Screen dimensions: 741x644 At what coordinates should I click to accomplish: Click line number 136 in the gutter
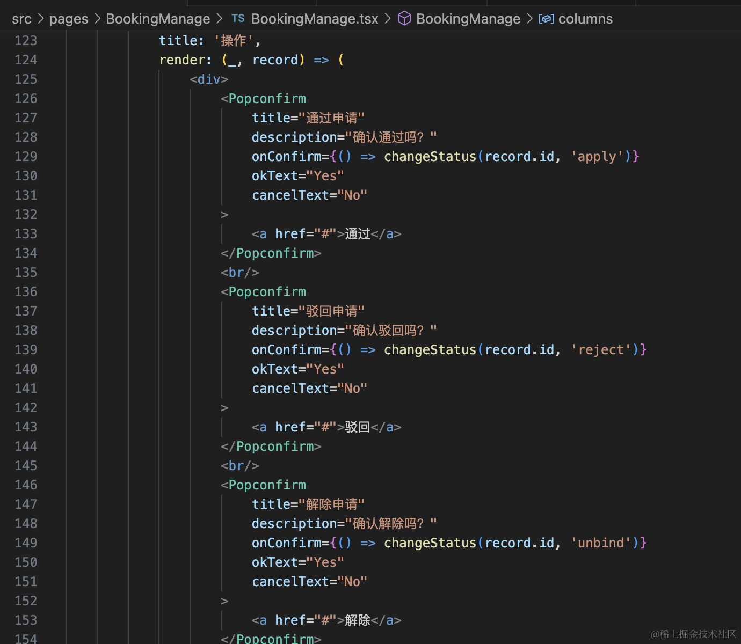point(26,292)
